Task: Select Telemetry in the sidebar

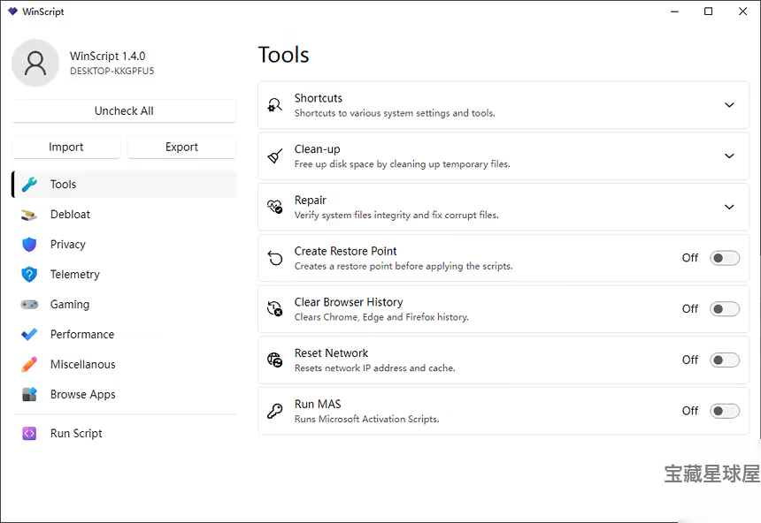Action: coord(124,275)
